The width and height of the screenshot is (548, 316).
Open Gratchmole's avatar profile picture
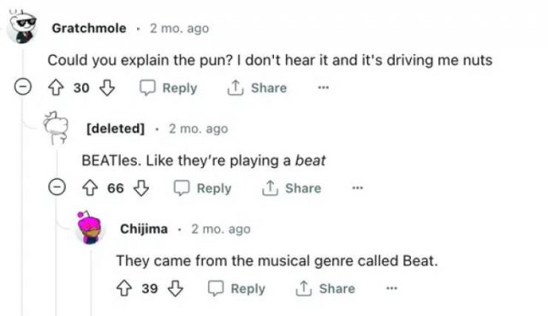[22, 27]
